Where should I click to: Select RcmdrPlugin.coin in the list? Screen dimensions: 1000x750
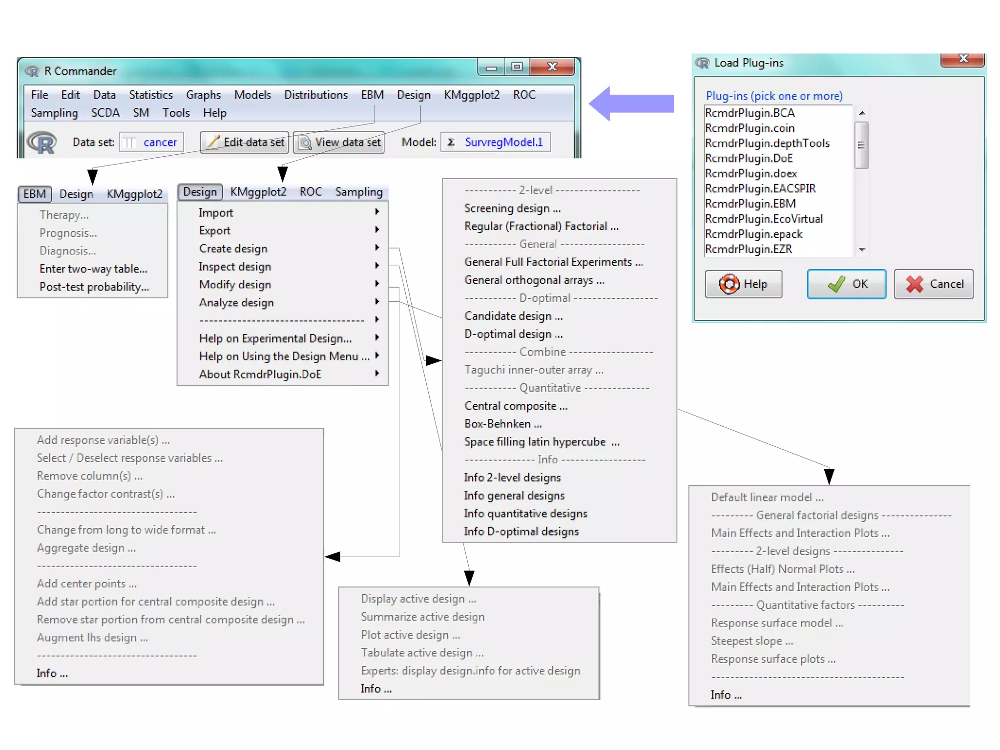(x=750, y=128)
